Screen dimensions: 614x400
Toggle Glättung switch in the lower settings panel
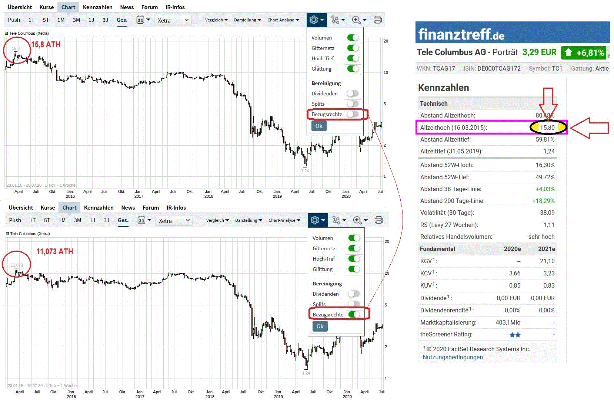pos(354,269)
